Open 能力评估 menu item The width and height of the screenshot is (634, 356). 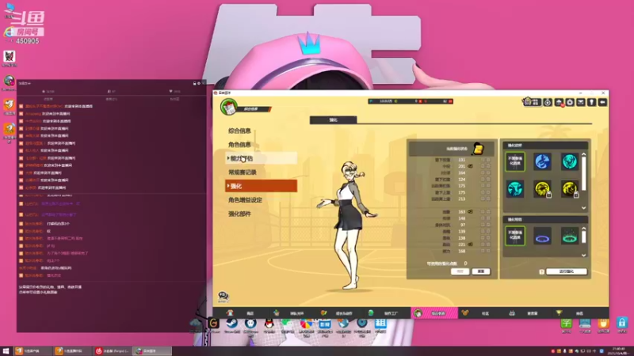(x=261, y=159)
